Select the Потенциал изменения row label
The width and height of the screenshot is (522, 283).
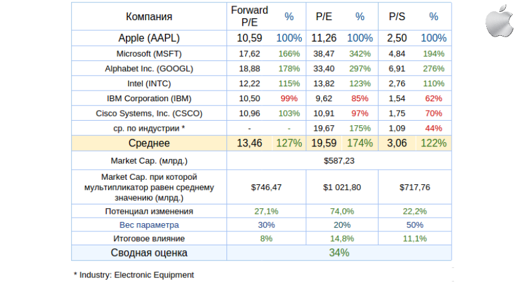(x=149, y=211)
